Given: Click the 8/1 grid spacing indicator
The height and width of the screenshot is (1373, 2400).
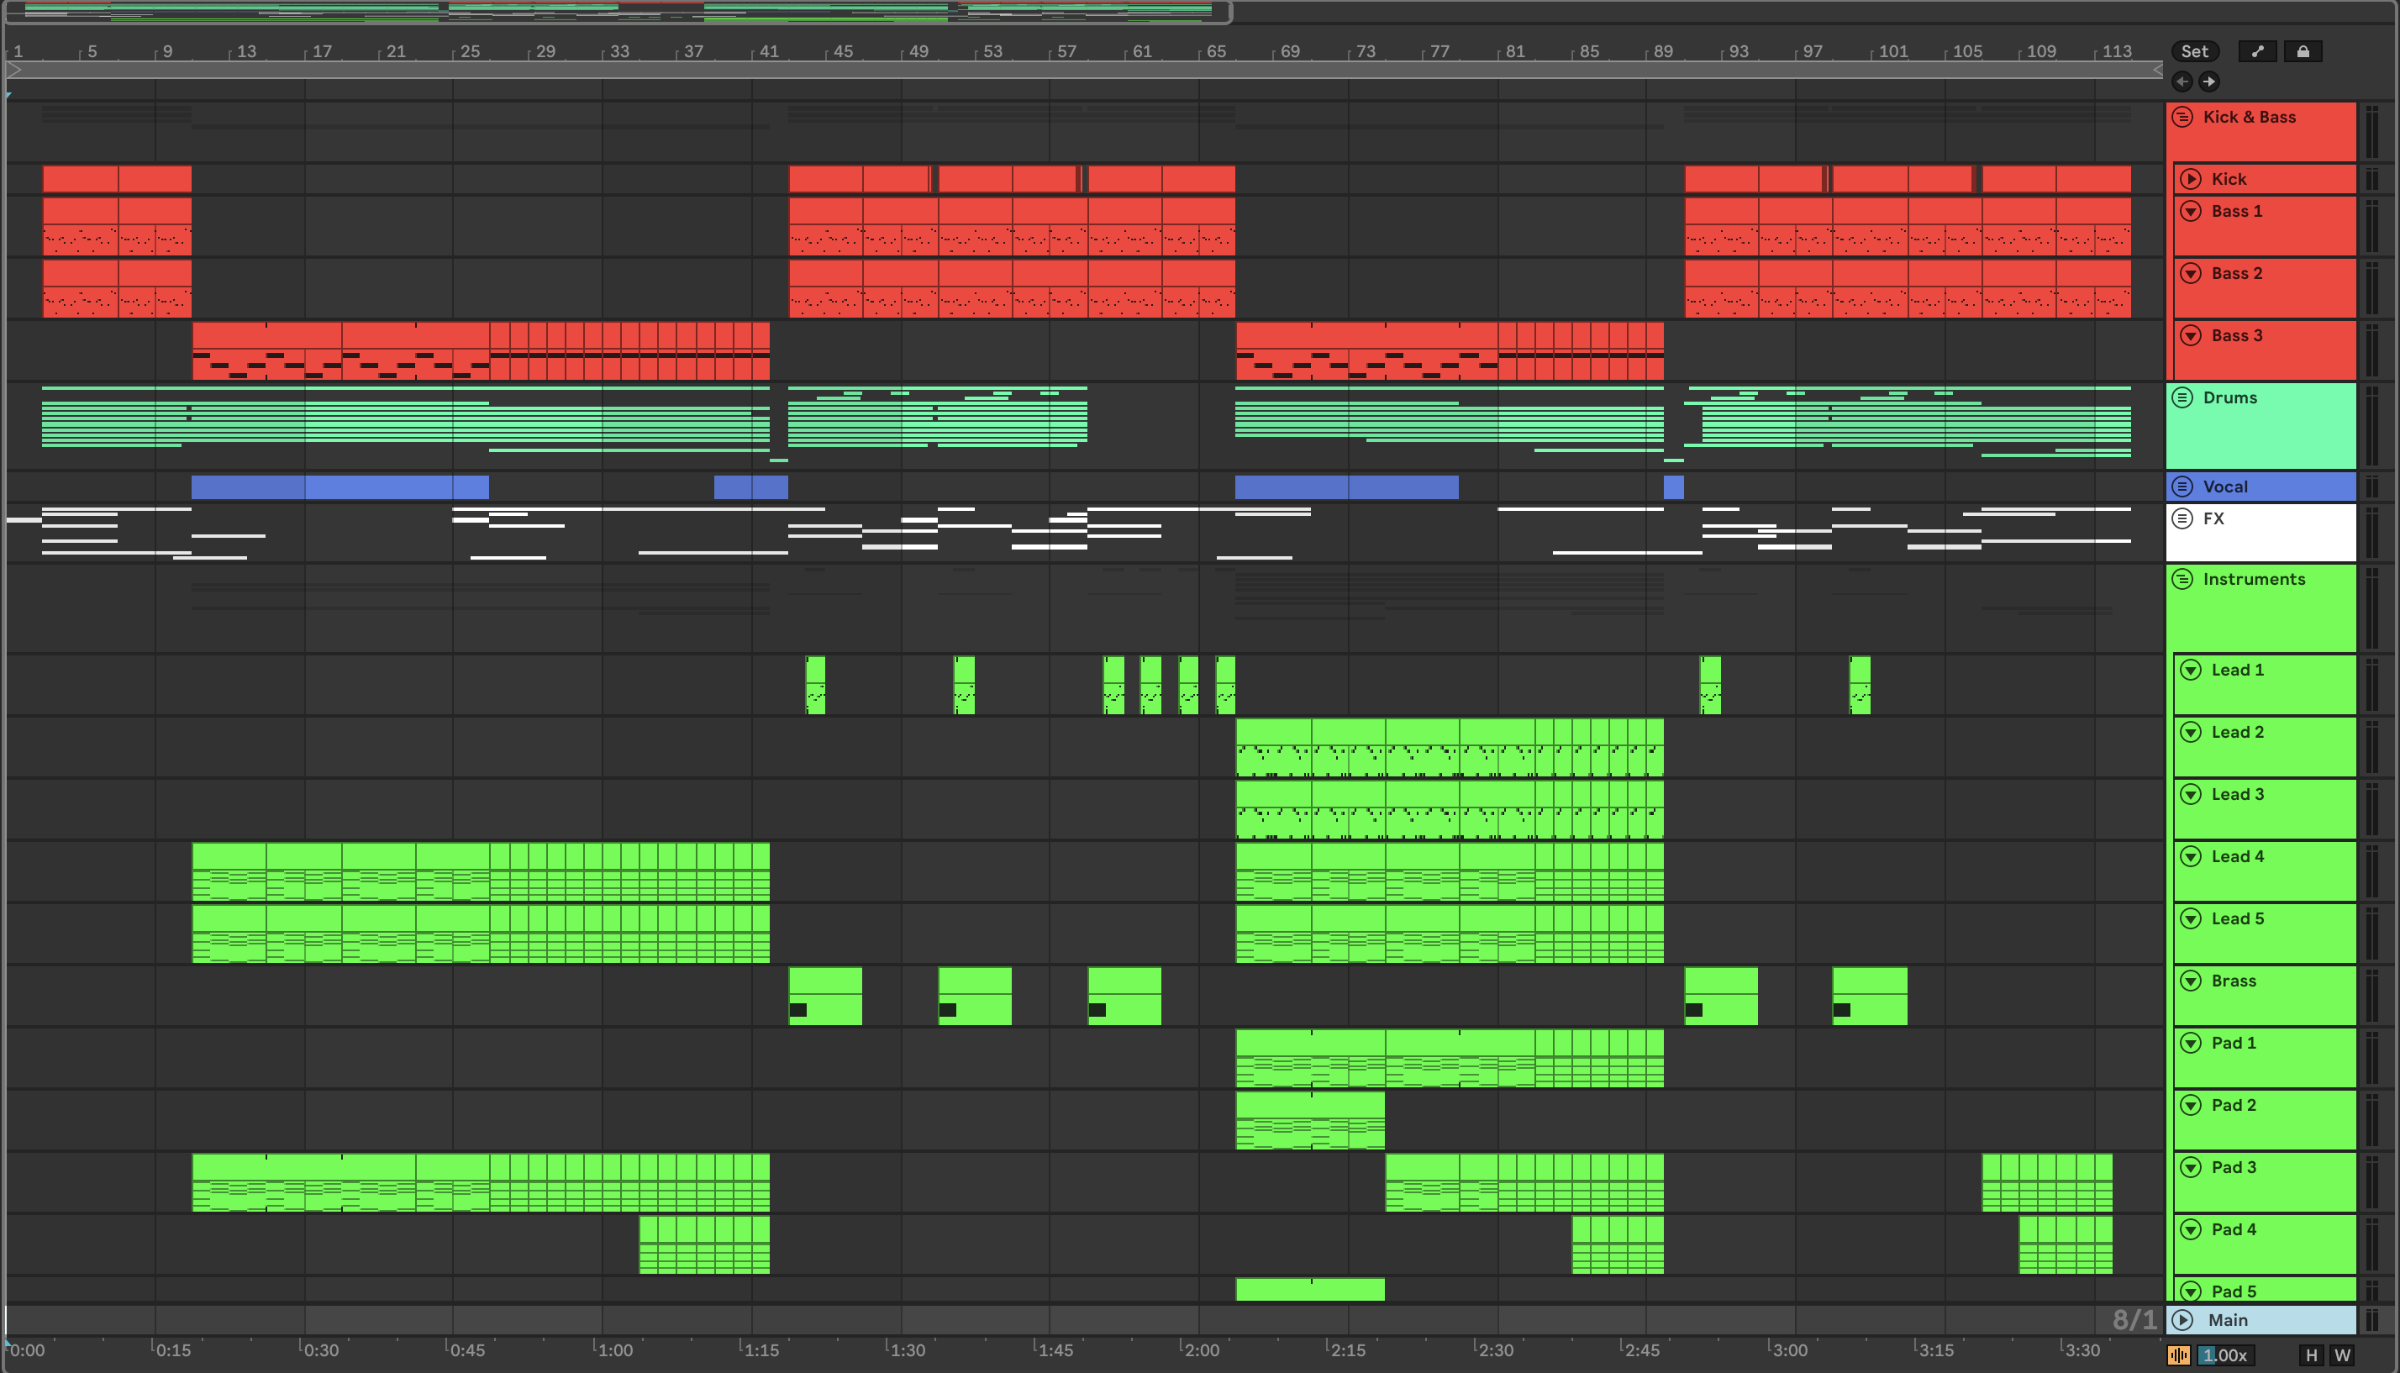Looking at the screenshot, I should click(2134, 1319).
